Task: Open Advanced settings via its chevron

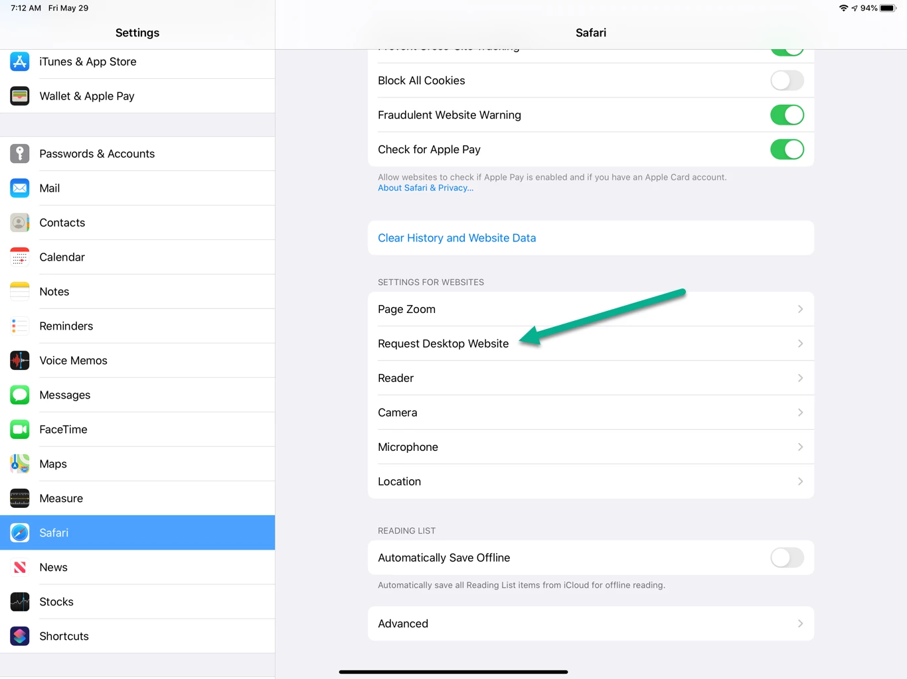Action: (800, 623)
